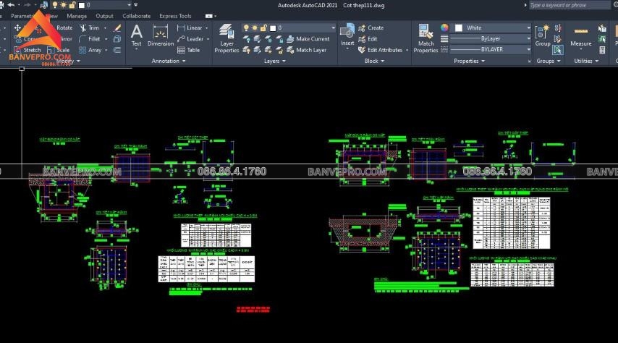Switch to the Manage ribbon tab
This screenshot has height=343, width=618.
point(77,16)
